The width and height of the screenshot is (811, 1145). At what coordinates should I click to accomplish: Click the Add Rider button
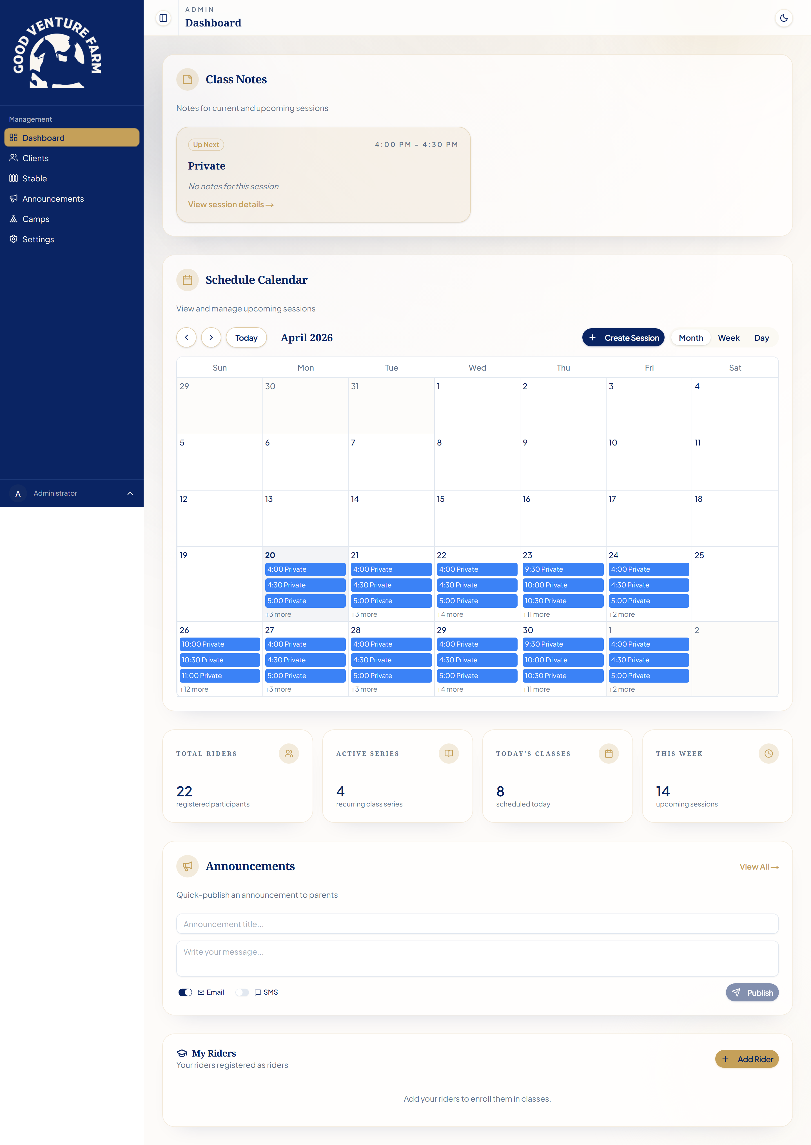click(747, 1059)
